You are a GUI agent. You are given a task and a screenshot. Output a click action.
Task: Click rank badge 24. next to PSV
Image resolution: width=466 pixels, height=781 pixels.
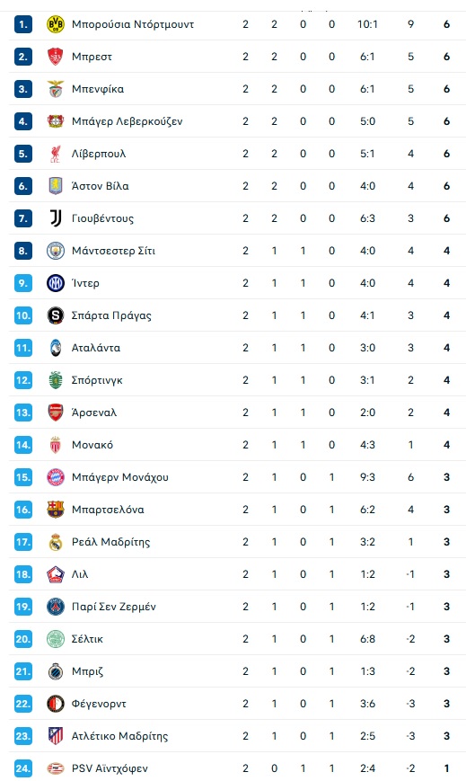[23, 768]
